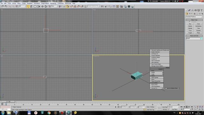Open selection filter All dropdown
The height and width of the screenshot is (115, 204).
tap(23, 6)
